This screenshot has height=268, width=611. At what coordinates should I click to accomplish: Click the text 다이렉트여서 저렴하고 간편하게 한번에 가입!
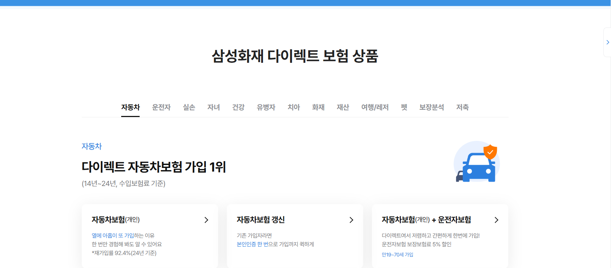(431, 235)
